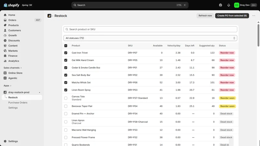260x146 pixels.
Task: Click the dray-restock-prod app icon
Action: coord(5,92)
